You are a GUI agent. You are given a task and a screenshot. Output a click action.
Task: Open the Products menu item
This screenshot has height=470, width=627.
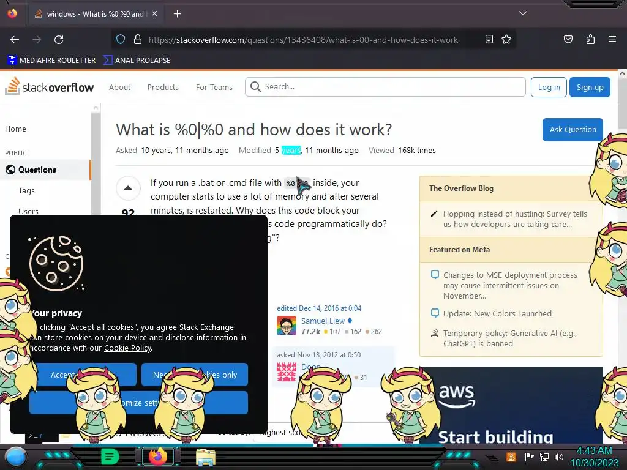(x=163, y=87)
